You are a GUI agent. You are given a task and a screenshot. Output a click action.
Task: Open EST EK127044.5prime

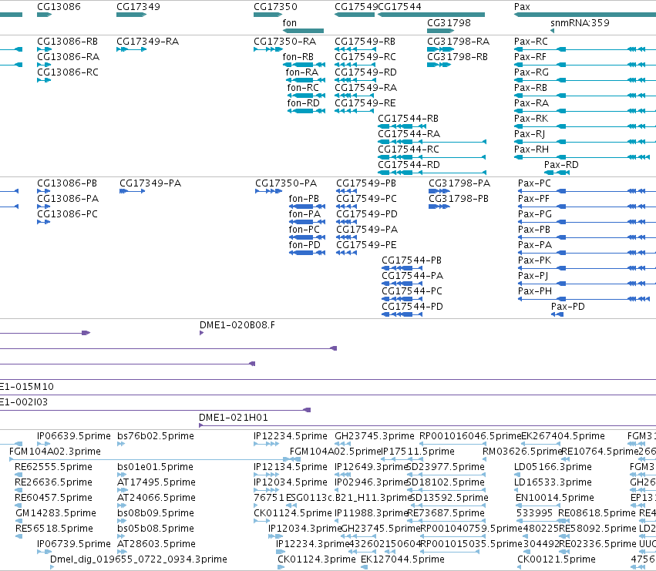[x=402, y=559]
